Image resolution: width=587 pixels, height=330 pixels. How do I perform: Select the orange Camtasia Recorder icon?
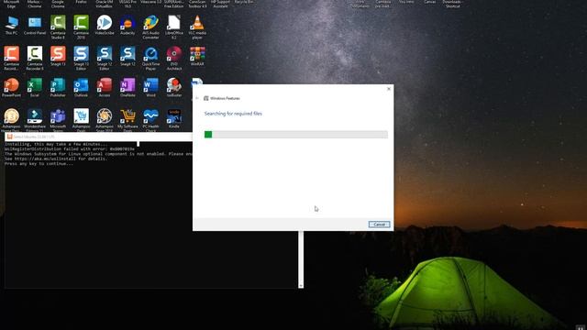(11, 58)
